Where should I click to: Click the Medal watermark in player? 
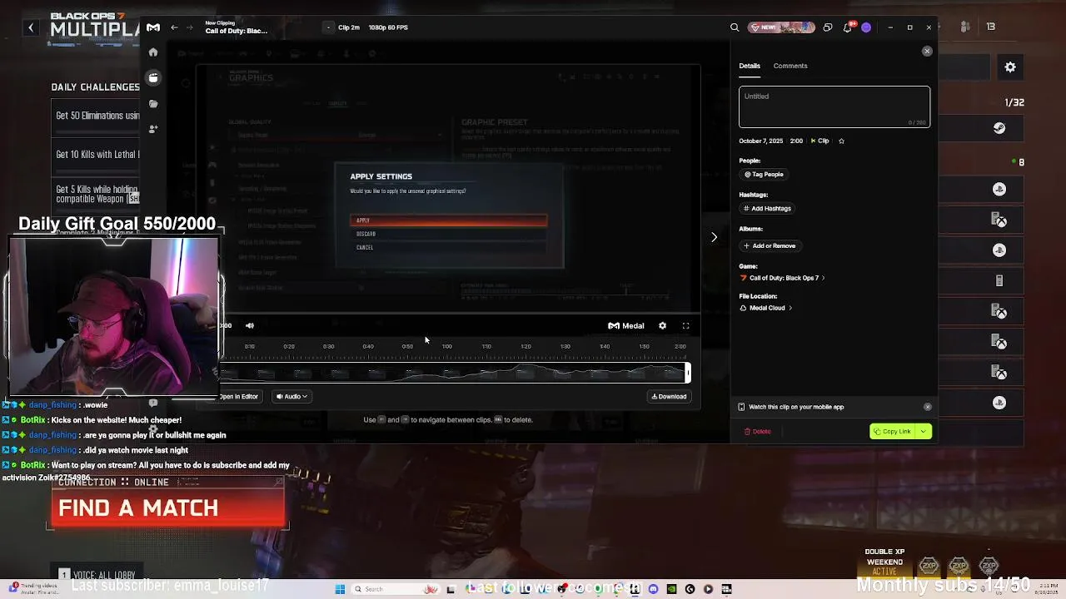click(626, 326)
